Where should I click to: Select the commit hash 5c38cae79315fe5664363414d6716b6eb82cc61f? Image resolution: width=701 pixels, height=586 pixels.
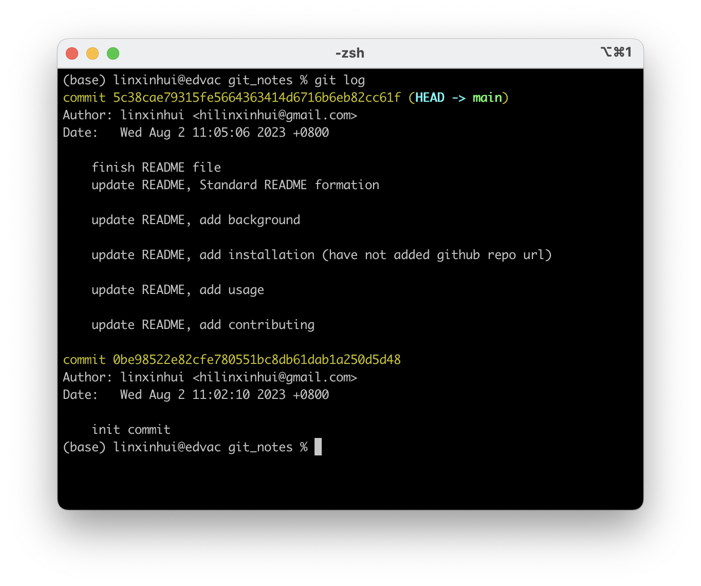click(257, 98)
